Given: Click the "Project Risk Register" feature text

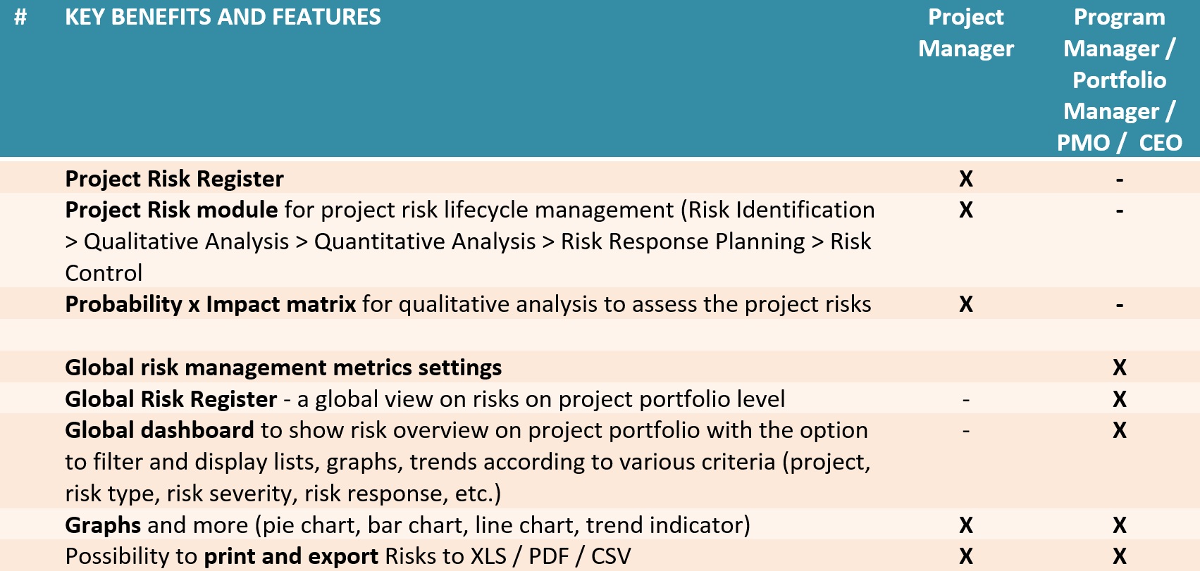Looking at the screenshot, I should (174, 179).
